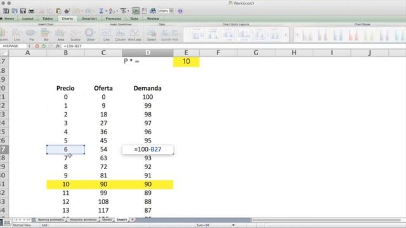Click the Help question mark icon
Image resolution: width=406 pixels, height=228 pixels.
click(x=180, y=11)
